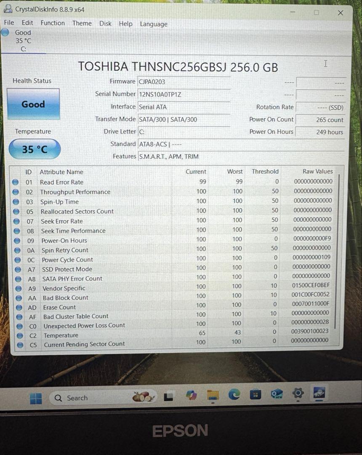This screenshot has width=362, height=455.
Task: Click the status dot for SSD Protect Mode
Action: point(18,270)
